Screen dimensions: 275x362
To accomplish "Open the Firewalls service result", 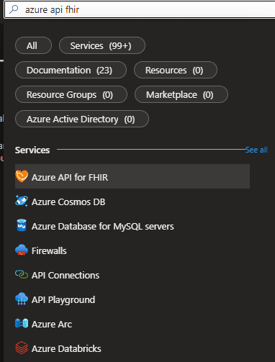I will click(x=132, y=250).
